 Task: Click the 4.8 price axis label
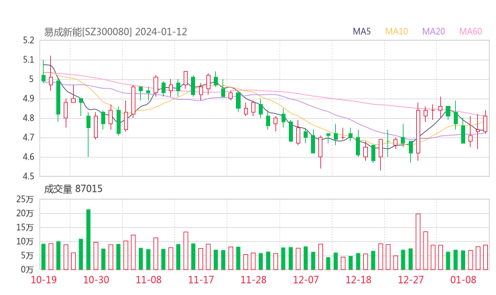(28, 119)
